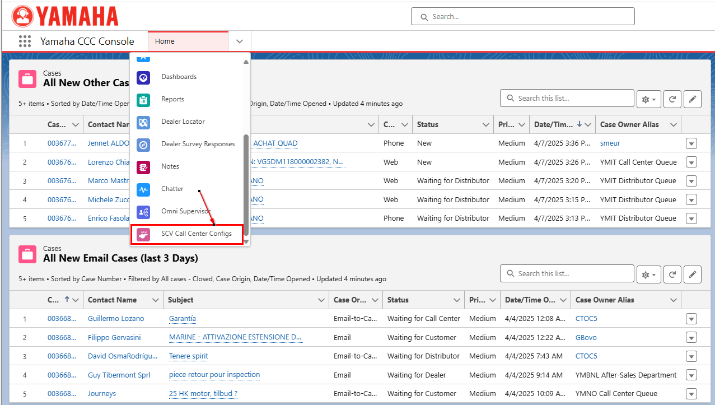The width and height of the screenshot is (715, 405).
Task: Click the Cases briefcase icon for Other Cases
Action: [27, 79]
